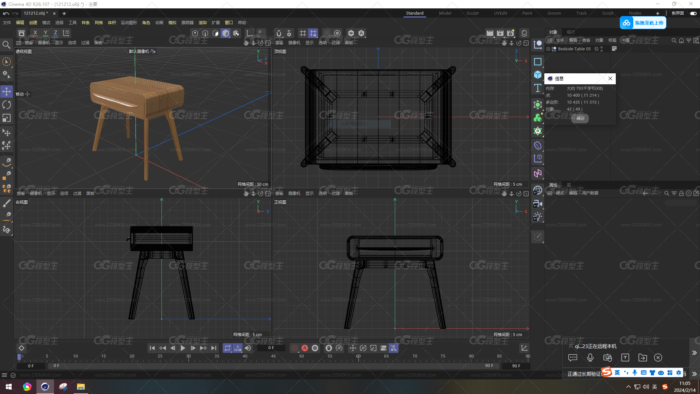Image resolution: width=700 pixels, height=394 pixels.
Task: Switch to the UVEdit layout tab
Action: click(x=501, y=13)
